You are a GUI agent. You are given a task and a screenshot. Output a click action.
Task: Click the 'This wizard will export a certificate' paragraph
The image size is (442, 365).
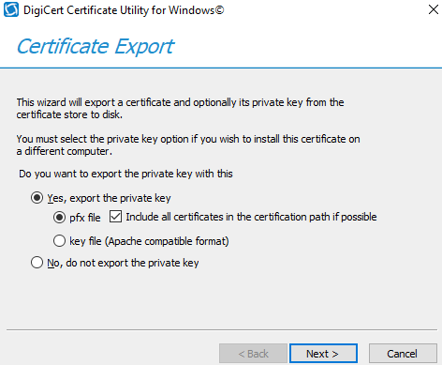pyautogui.click(x=180, y=108)
